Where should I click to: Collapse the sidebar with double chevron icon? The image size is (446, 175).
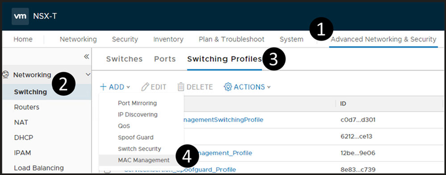pyautogui.click(x=87, y=57)
